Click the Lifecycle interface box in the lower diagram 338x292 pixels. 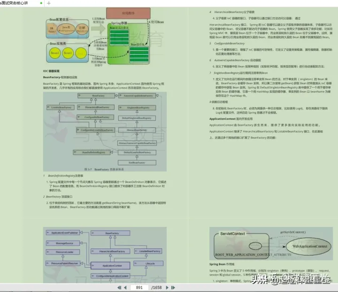(x=148, y=263)
